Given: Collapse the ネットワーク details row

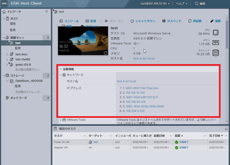Looking at the screenshot, I should (x=61, y=75).
